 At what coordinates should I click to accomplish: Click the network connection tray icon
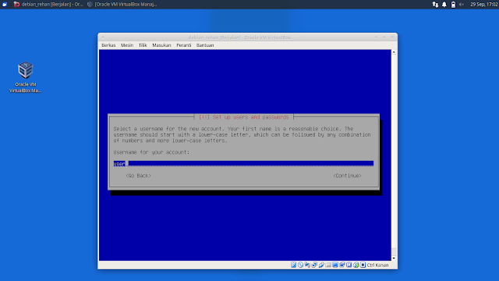click(435, 5)
